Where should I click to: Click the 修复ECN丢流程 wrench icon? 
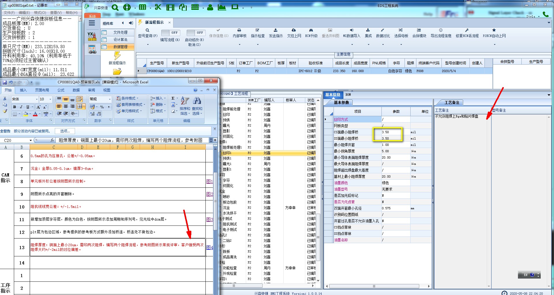467,30
